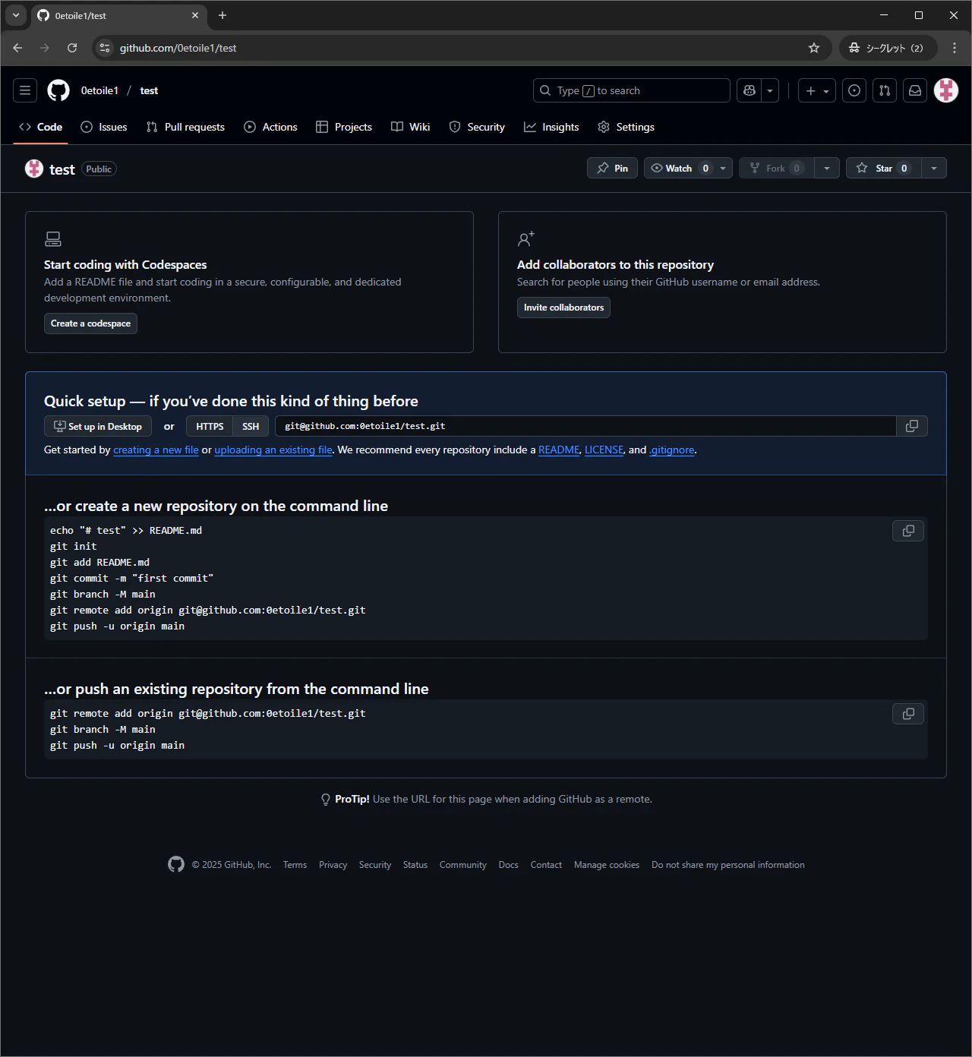Open Chrome's three-dot menu
Screen dimensions: 972x1057
click(x=955, y=48)
